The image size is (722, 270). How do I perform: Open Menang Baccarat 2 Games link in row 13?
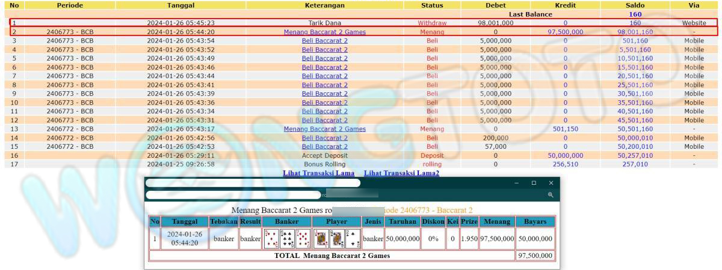point(324,129)
